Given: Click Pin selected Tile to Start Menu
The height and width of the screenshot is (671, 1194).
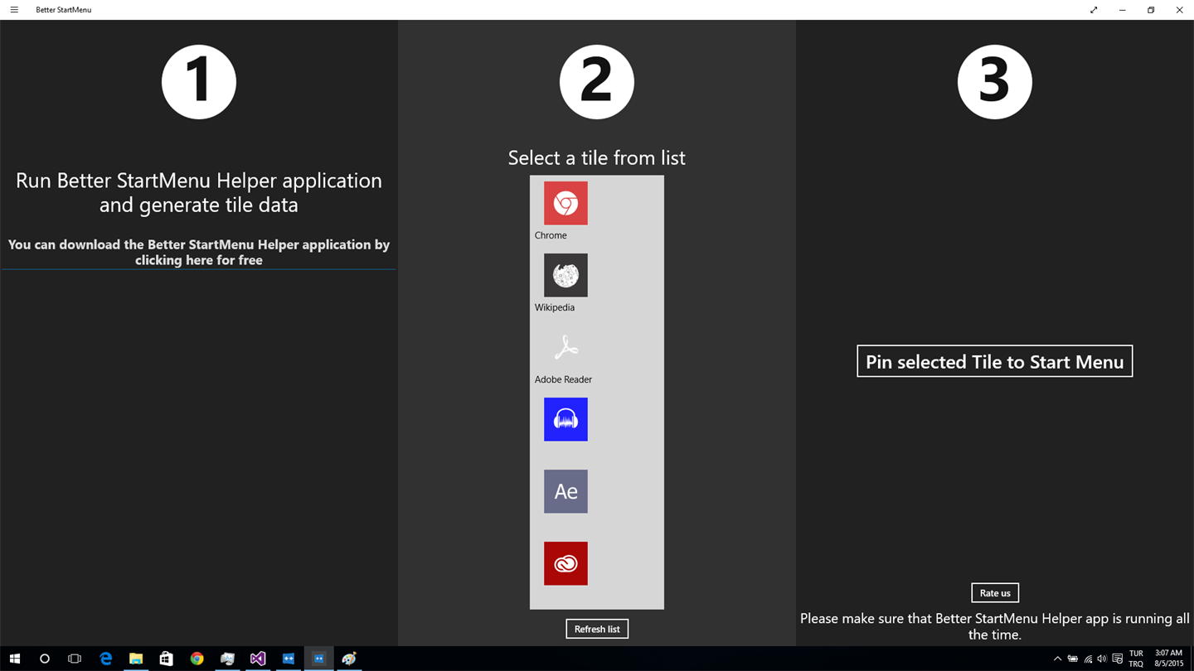Looking at the screenshot, I should tap(994, 361).
